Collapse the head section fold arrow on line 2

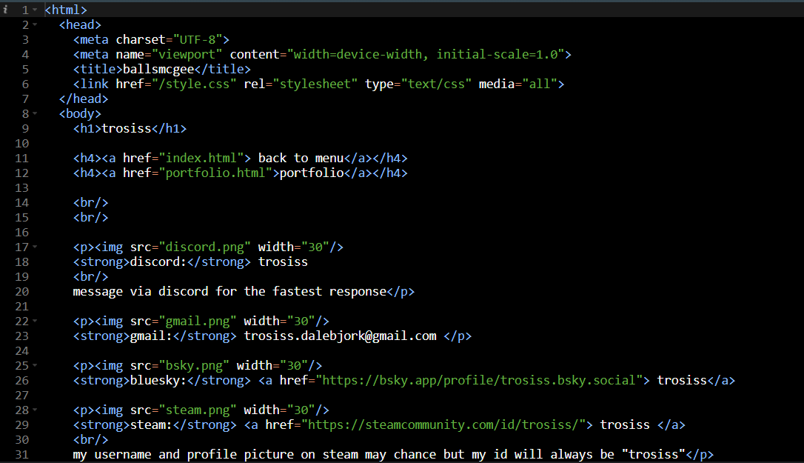pyautogui.click(x=35, y=24)
